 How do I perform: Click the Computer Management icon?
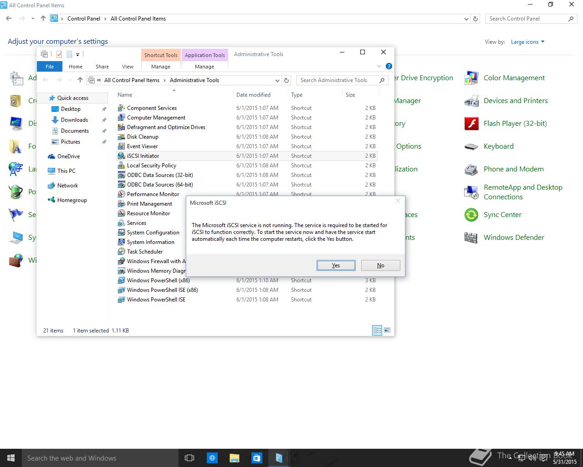point(121,118)
